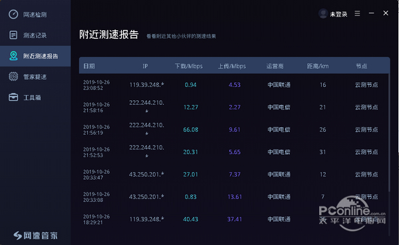The image size is (399, 245).
Task: Click the upload value 7.37
Action: (x=234, y=175)
